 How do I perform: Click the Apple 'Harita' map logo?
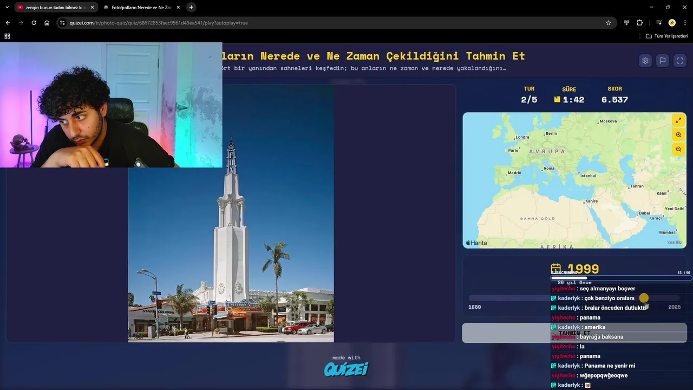476,243
